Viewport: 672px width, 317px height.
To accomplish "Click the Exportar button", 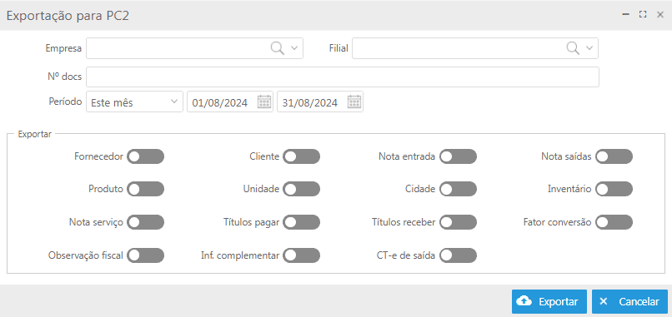I will (x=550, y=301).
